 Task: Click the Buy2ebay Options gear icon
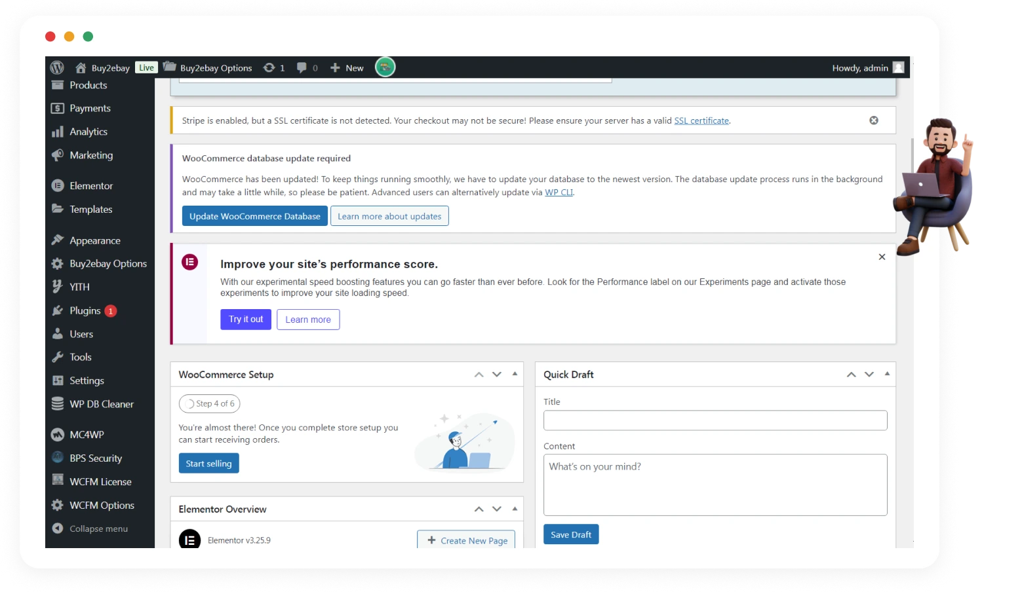[x=58, y=263]
